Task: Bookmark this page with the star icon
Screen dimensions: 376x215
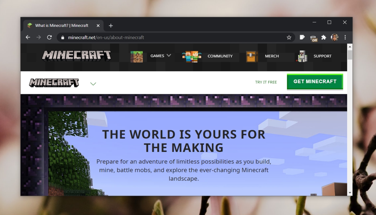Action: tap(289, 37)
